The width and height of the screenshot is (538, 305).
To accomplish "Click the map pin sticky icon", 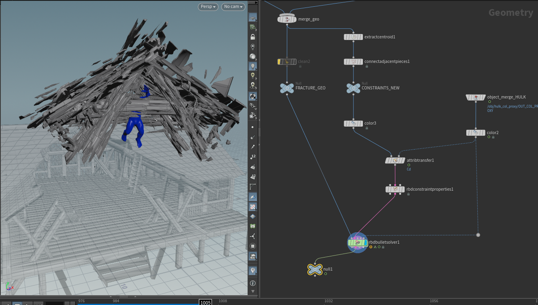I will [x=252, y=271].
